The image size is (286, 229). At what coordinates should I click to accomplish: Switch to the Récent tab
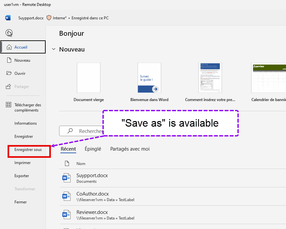click(x=68, y=149)
